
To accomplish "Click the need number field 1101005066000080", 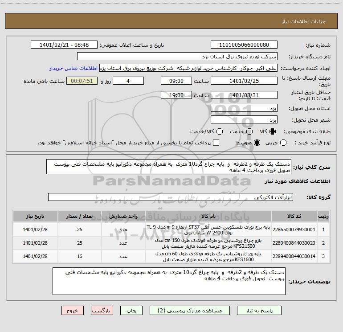I will click(x=244, y=45).
